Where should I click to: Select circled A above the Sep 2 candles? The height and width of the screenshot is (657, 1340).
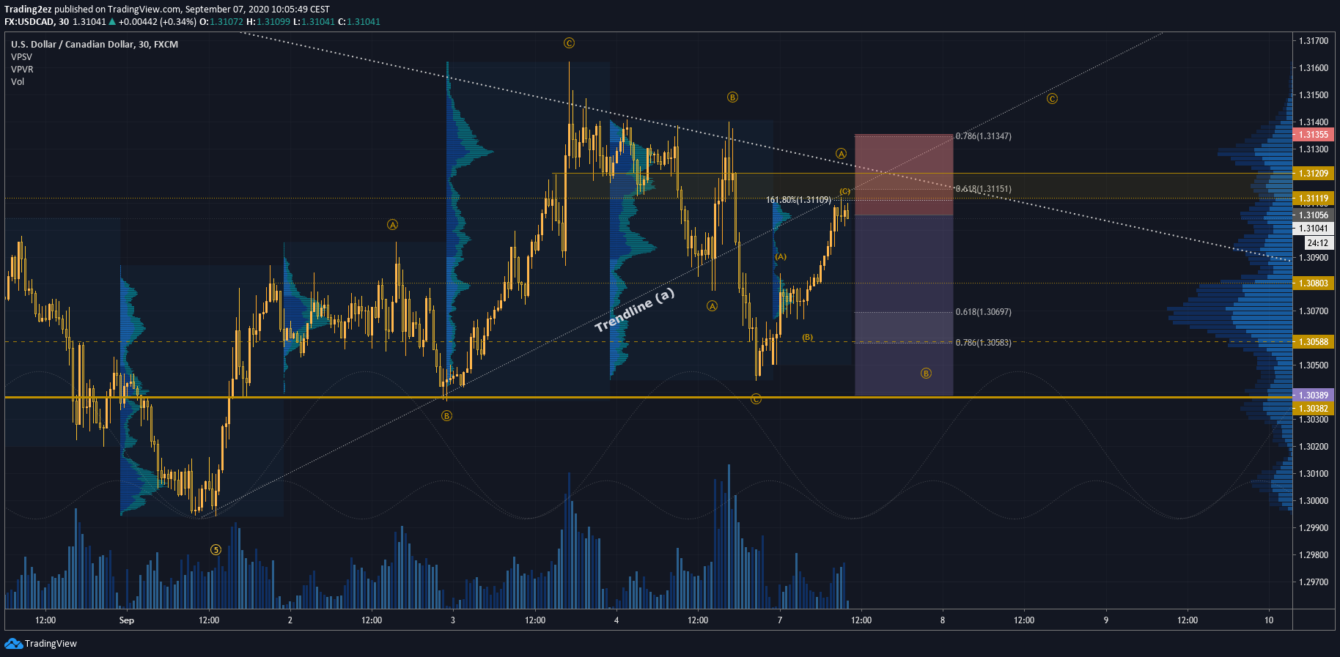pos(393,225)
